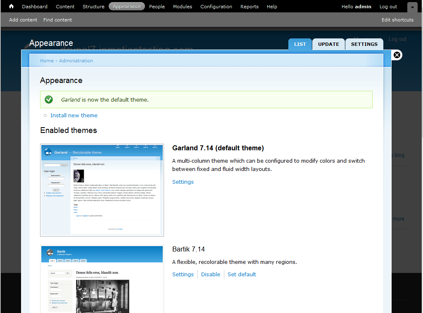Switch to the Settings tab
The image size is (423, 313).
(x=364, y=44)
